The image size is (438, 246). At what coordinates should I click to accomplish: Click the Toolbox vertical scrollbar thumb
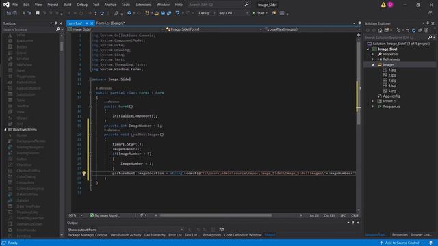click(x=62, y=46)
